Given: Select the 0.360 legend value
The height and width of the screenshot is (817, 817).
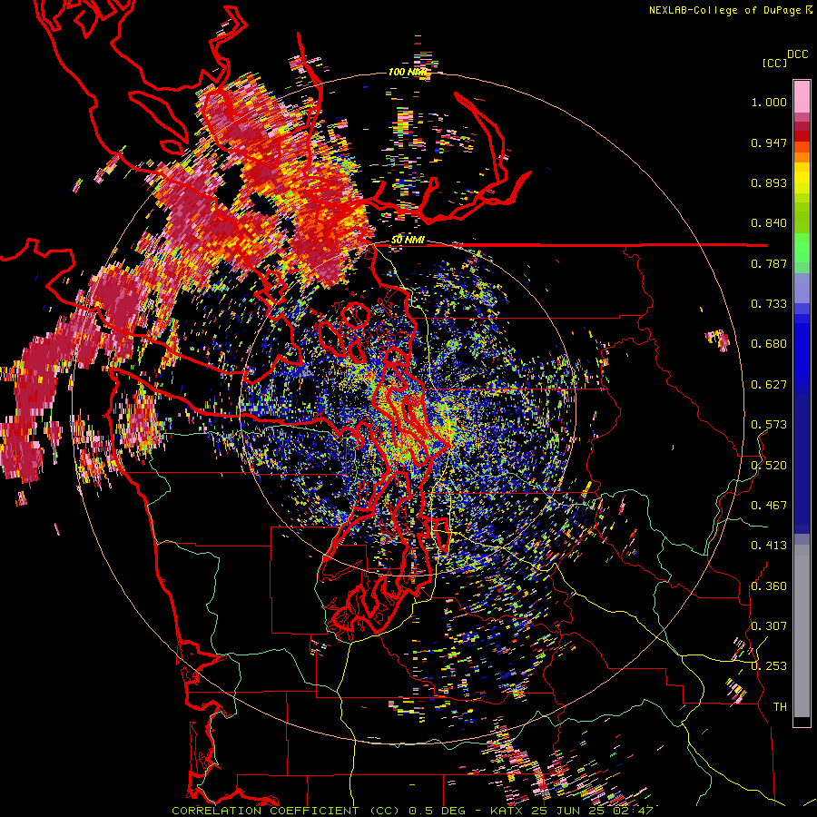Looking at the screenshot, I should pyautogui.click(x=769, y=586).
